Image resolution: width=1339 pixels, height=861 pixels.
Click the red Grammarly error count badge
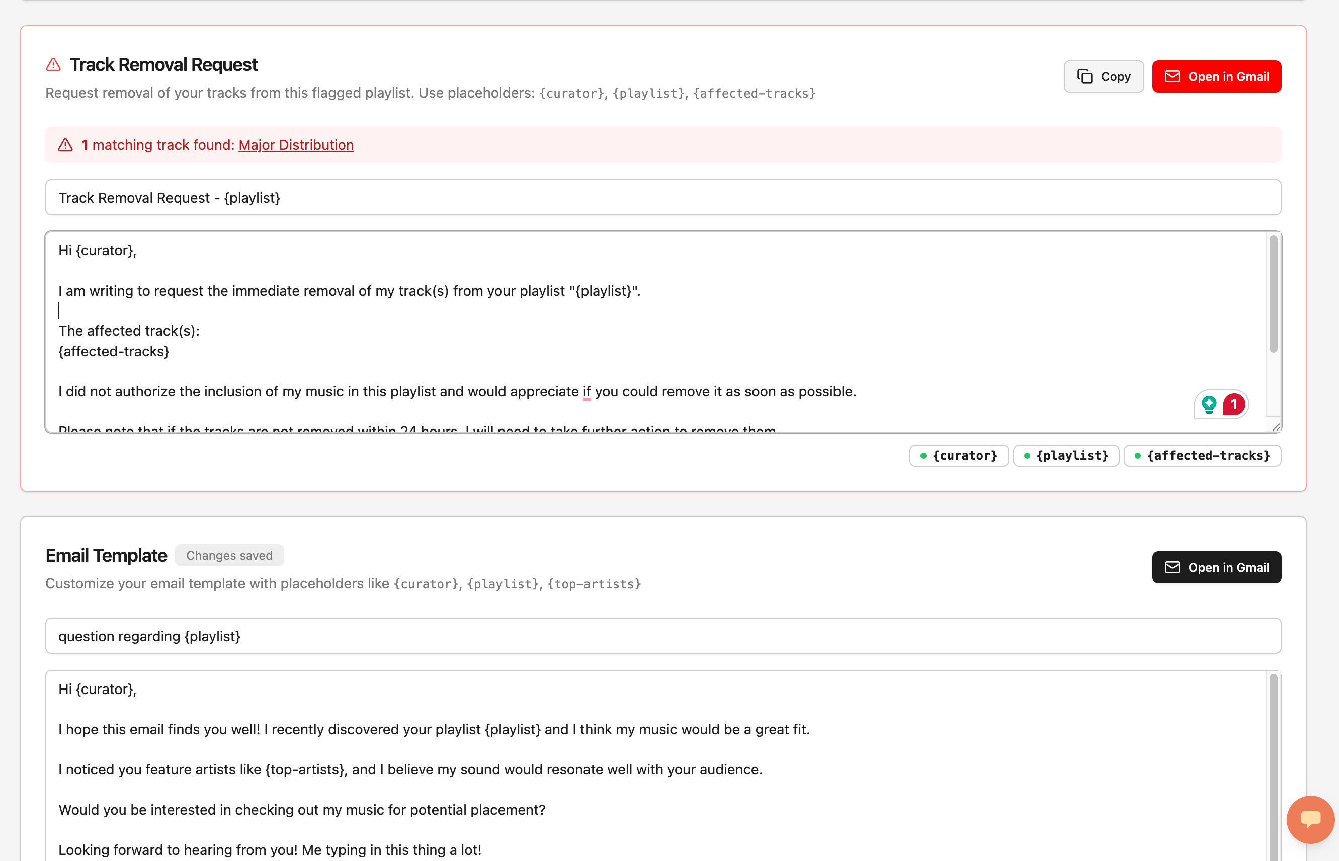[1233, 404]
